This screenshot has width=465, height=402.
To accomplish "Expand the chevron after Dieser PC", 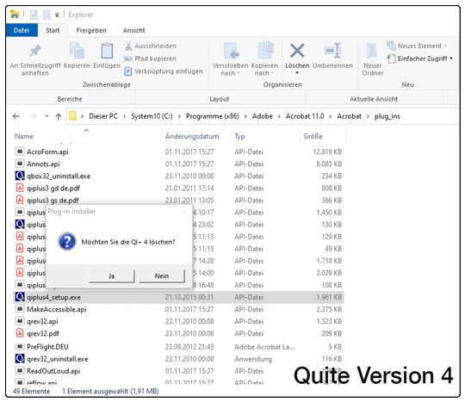I will point(125,116).
